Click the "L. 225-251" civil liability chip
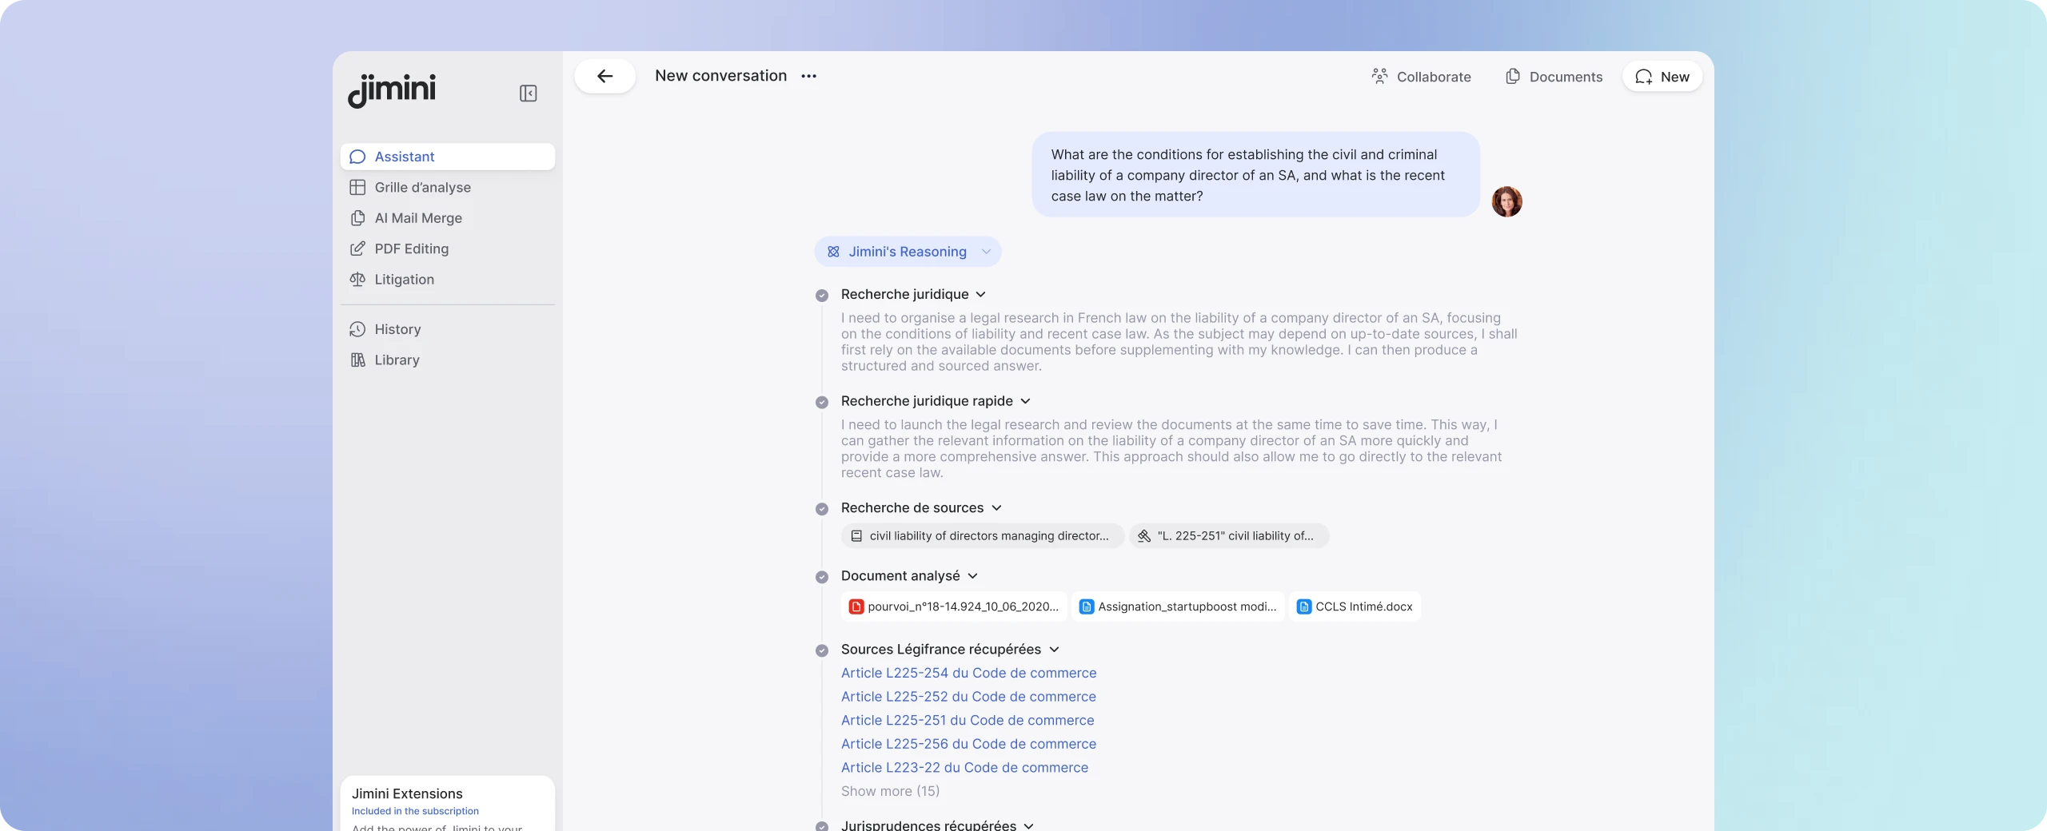This screenshot has width=2047, height=831. click(x=1229, y=536)
